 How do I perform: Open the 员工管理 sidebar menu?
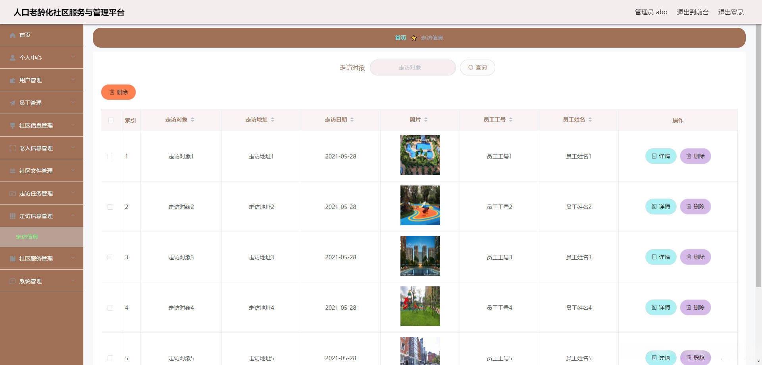pyautogui.click(x=42, y=103)
